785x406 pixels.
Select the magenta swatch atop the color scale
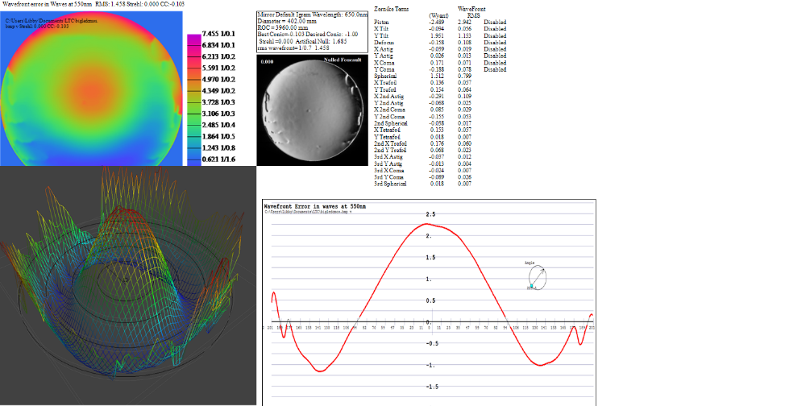[x=193, y=40]
